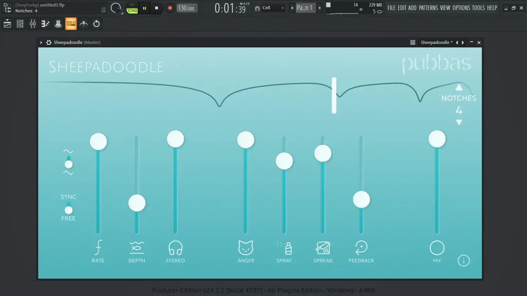Open the EDIT menu

coord(402,8)
